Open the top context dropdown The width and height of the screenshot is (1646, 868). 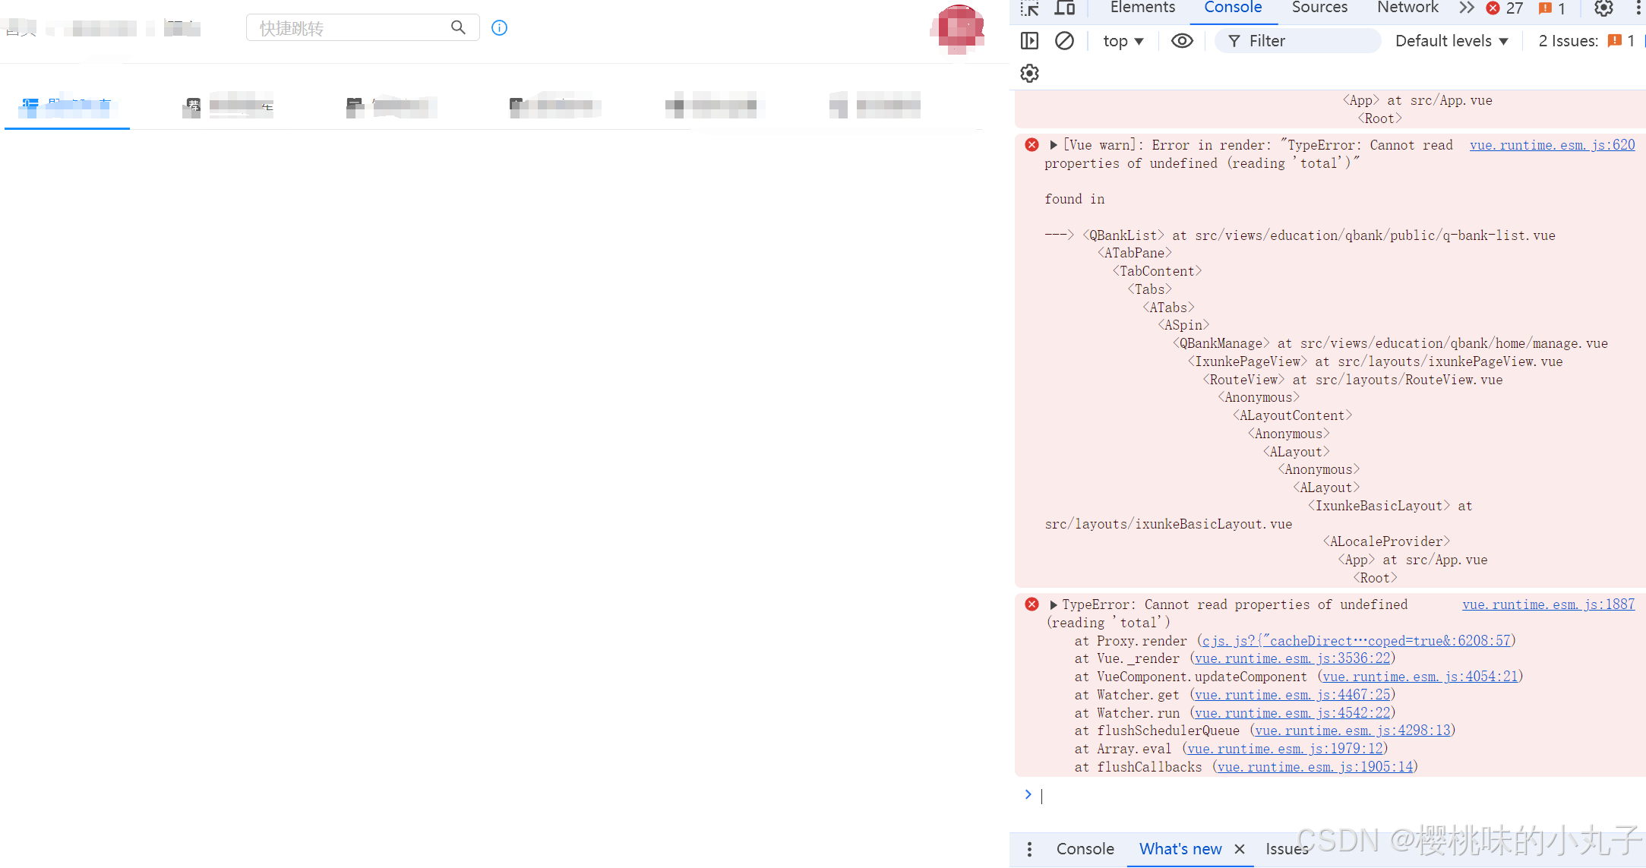[1123, 41]
